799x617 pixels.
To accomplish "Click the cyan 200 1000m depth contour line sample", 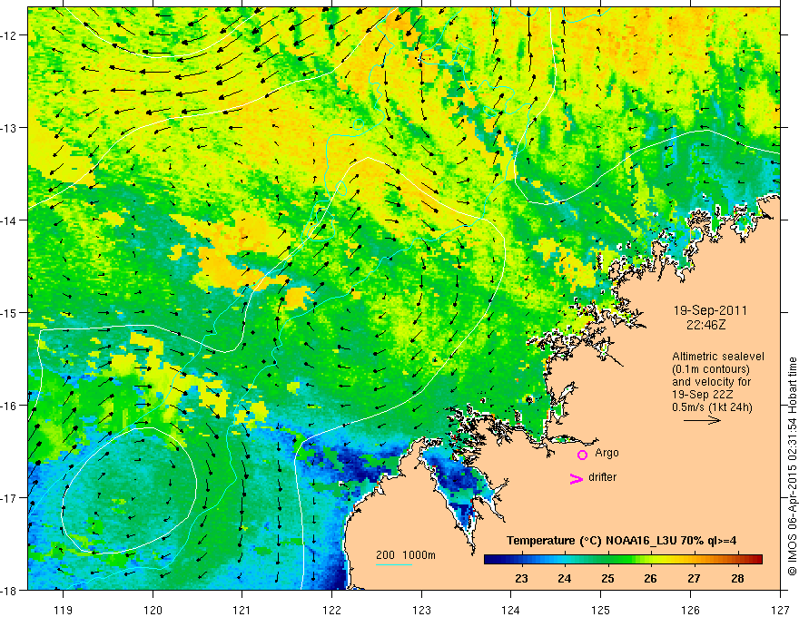I will coord(394,564).
